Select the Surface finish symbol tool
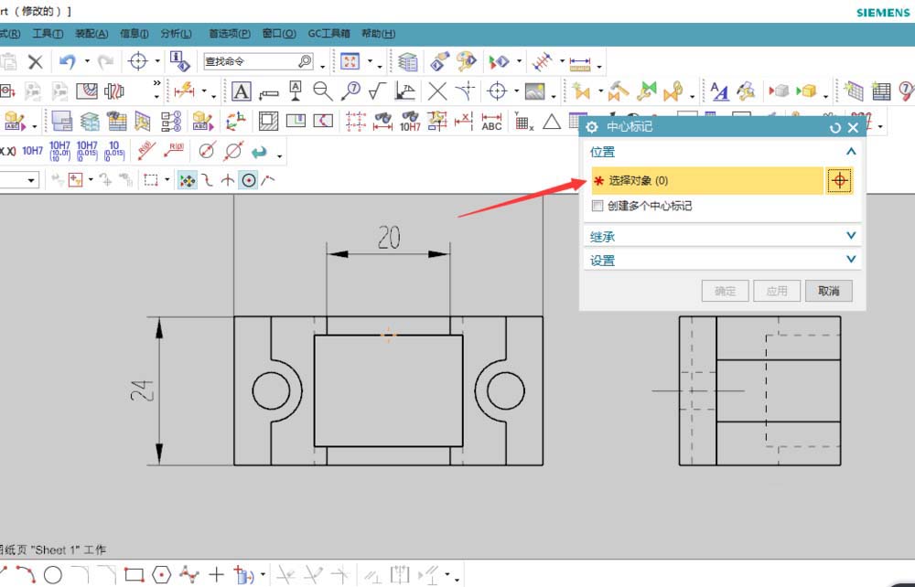 [x=378, y=91]
